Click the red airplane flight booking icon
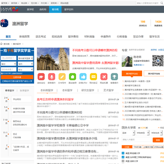The height and width of the screenshot is (164, 164). (104, 77)
